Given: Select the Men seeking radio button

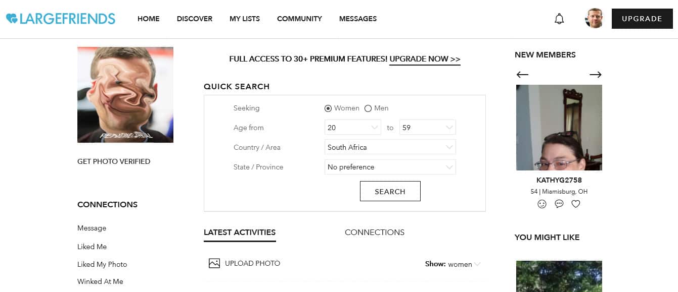Looking at the screenshot, I should (x=368, y=108).
